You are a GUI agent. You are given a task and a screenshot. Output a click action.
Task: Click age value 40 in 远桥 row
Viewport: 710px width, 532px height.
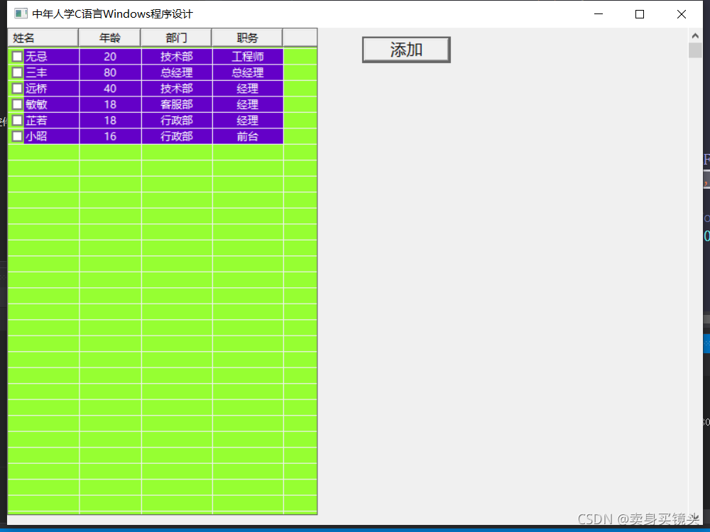point(110,88)
